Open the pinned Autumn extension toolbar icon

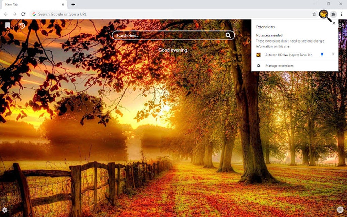pyautogui.click(x=324, y=14)
